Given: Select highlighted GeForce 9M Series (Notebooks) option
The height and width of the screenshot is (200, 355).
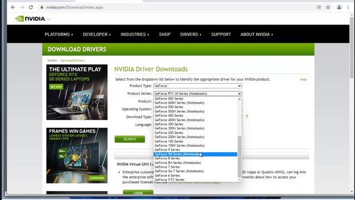Looking at the screenshot, I should tap(195, 154).
